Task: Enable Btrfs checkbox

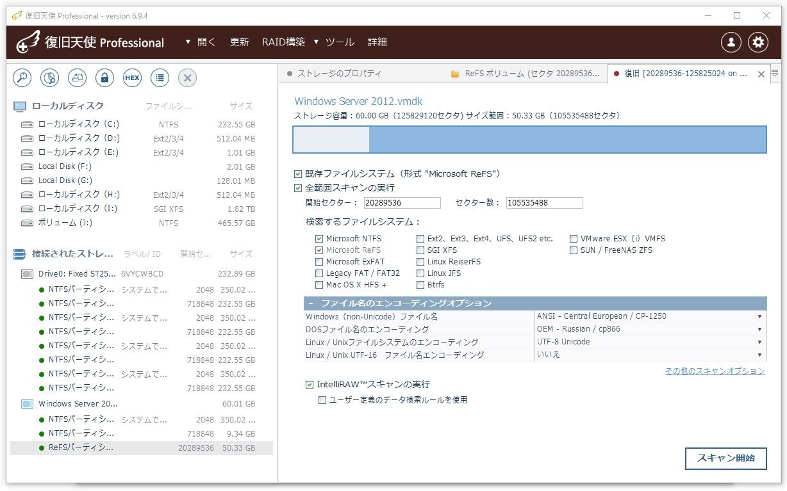Action: (x=420, y=285)
